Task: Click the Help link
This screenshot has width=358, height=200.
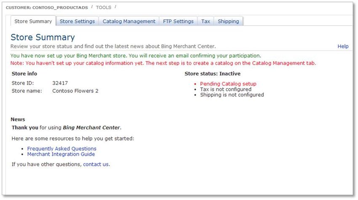Action: coord(343,46)
